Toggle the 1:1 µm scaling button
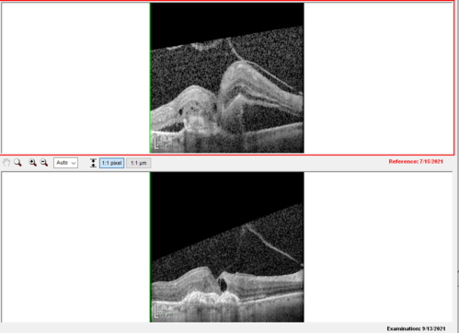The width and height of the screenshot is (459, 333). click(138, 163)
